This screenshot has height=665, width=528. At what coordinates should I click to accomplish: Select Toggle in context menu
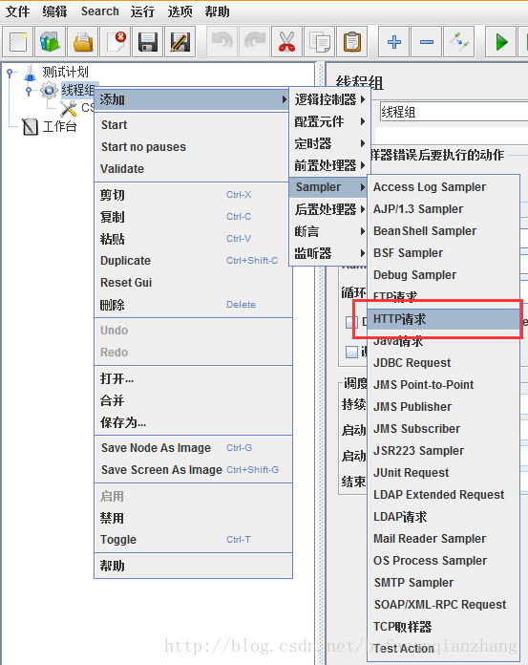(x=193, y=540)
